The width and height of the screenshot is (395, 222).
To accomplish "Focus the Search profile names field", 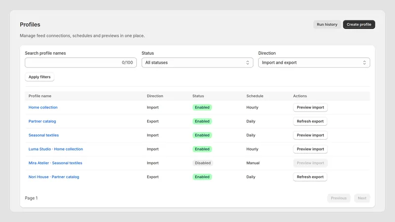I will [80, 63].
